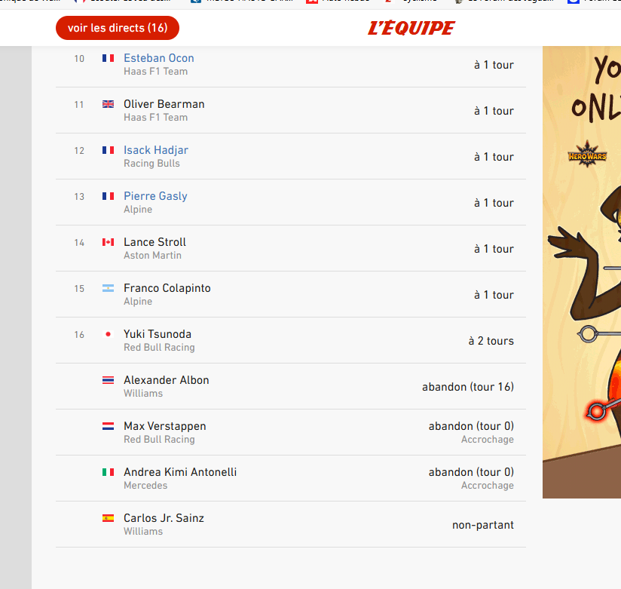Viewport: 621px width, 589px height.
Task: Click the Dutch flag beside Max Verstappen
Action: 108,425
